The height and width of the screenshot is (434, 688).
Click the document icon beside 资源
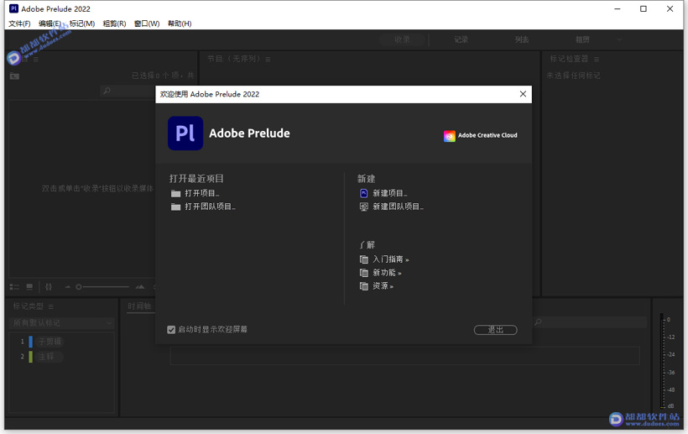tap(364, 286)
